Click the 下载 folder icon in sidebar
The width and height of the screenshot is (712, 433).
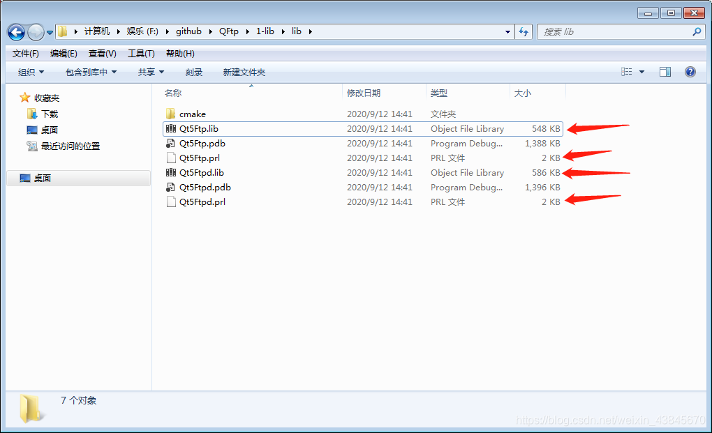pyautogui.click(x=32, y=114)
